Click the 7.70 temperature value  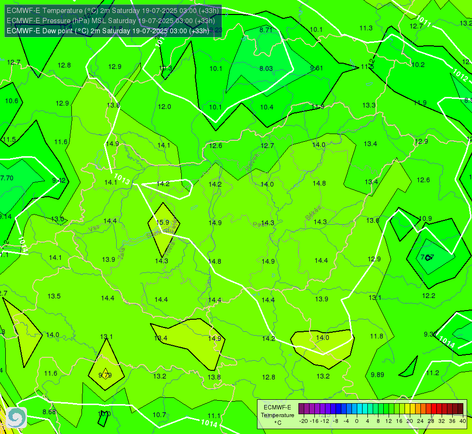pyautogui.click(x=7, y=178)
